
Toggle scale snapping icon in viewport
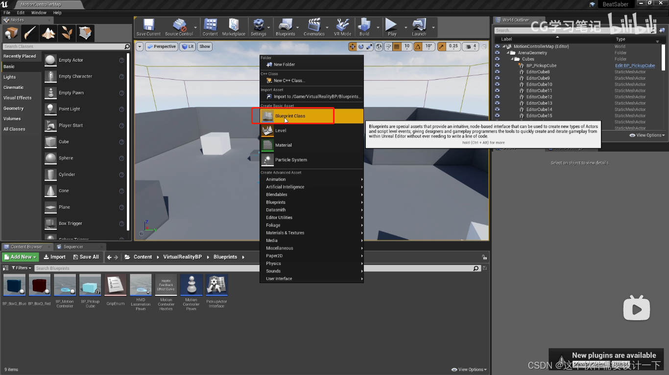tap(441, 46)
